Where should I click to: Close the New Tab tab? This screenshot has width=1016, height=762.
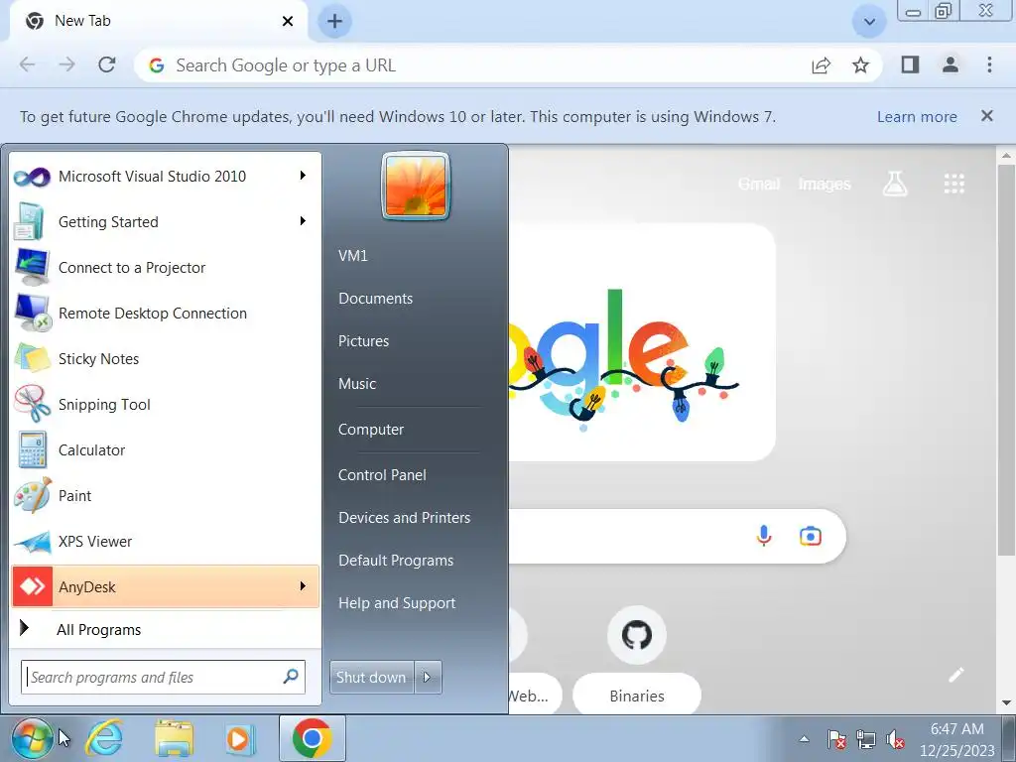point(288,22)
